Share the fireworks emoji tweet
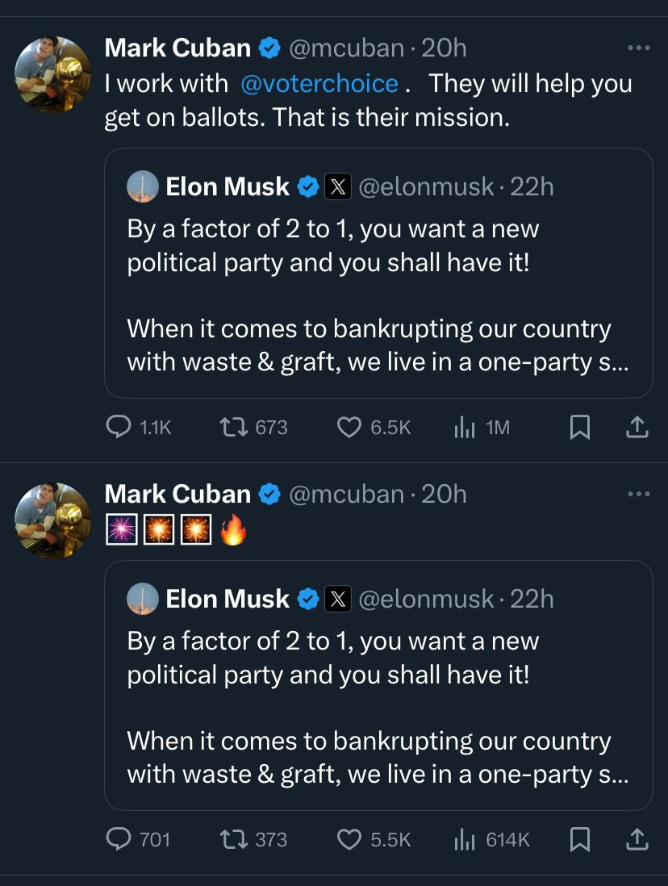The width and height of the screenshot is (668, 886). click(x=637, y=839)
